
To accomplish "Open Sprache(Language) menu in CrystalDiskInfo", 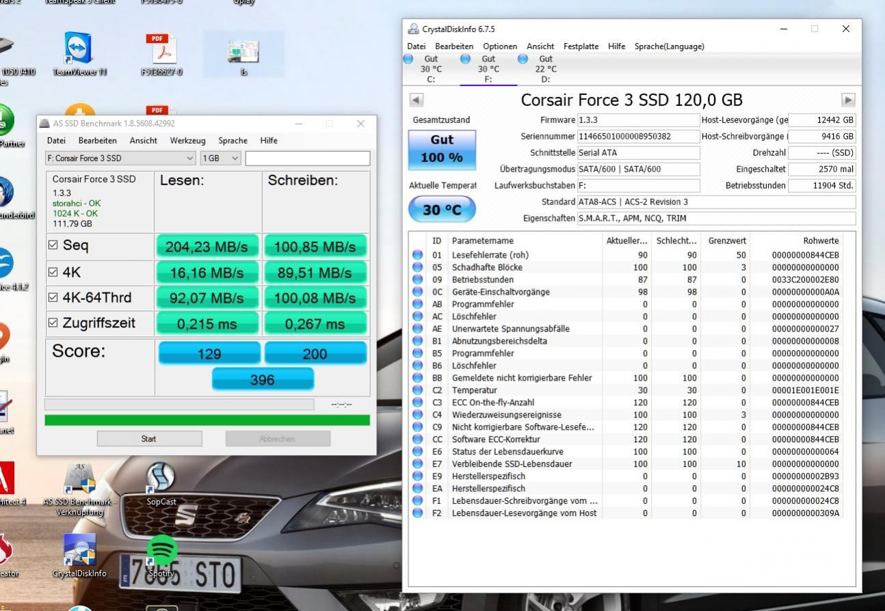I will click(669, 46).
